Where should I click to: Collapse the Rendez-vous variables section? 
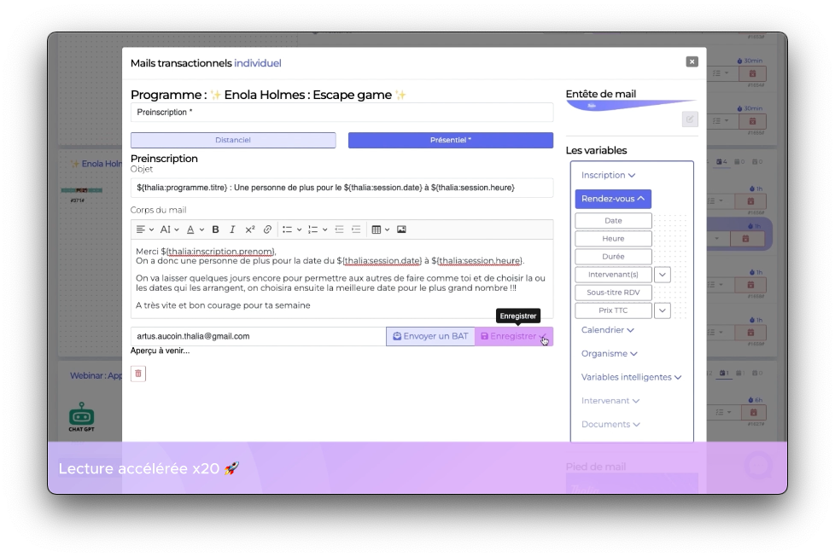tap(612, 199)
